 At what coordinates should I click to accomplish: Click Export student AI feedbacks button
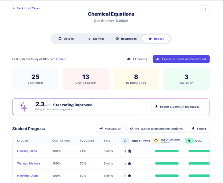[x=177, y=107]
